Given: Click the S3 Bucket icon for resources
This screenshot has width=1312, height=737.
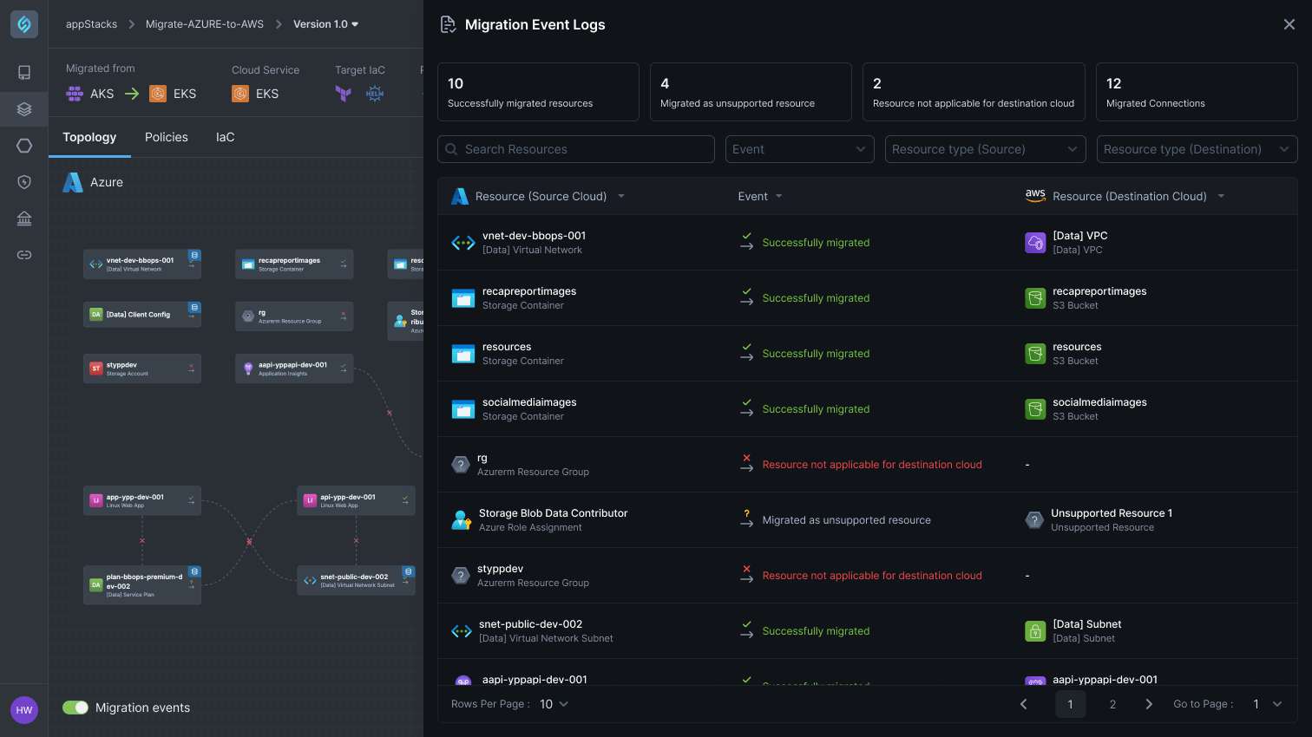Looking at the screenshot, I should coord(1035,354).
